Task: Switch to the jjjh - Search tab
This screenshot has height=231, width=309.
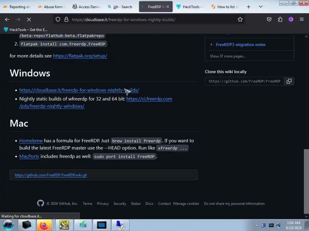Action: pyautogui.click(x=121, y=7)
